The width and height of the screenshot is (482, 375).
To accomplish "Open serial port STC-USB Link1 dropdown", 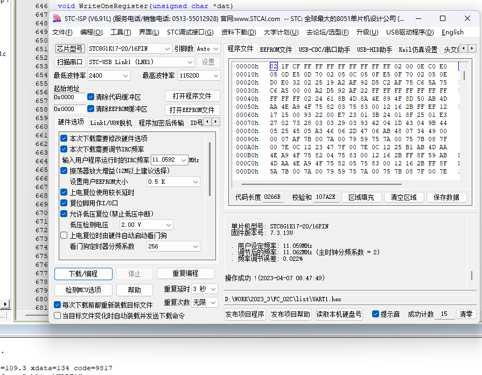I will pyautogui.click(x=141, y=62).
